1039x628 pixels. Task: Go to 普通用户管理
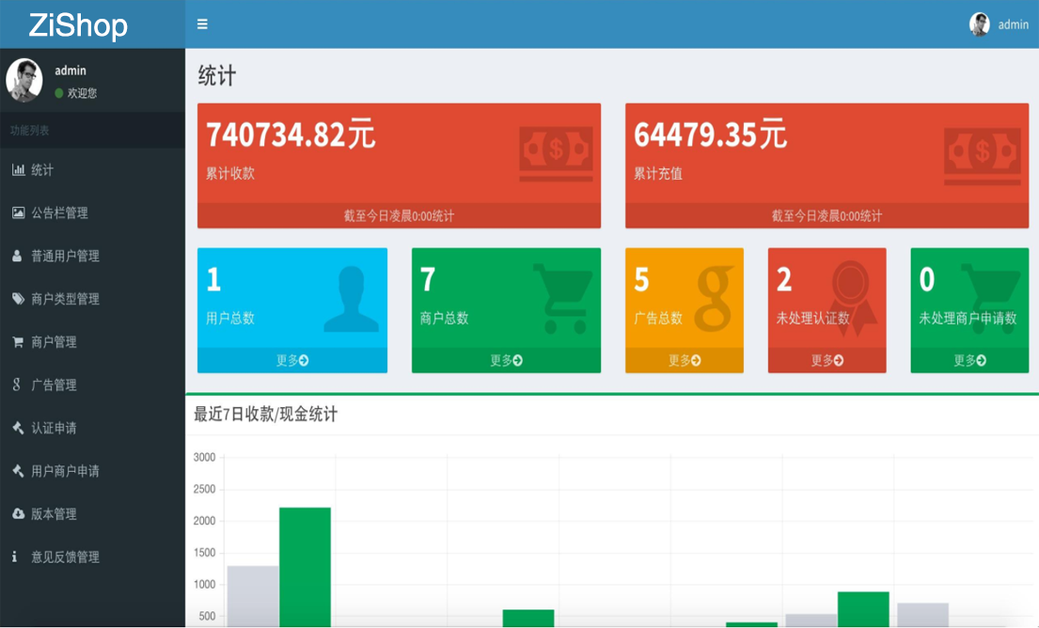point(92,256)
